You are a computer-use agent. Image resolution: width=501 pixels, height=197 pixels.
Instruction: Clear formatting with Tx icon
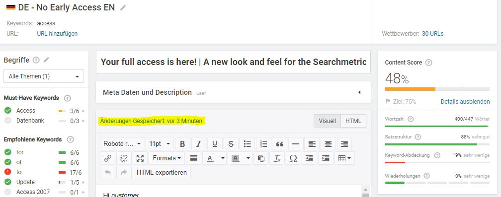[x=277, y=158]
